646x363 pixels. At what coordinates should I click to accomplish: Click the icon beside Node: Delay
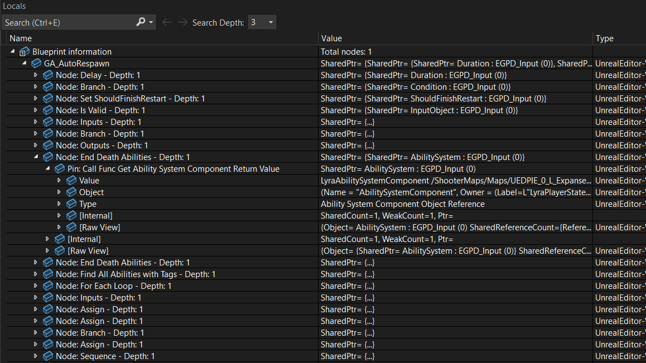tap(48, 75)
